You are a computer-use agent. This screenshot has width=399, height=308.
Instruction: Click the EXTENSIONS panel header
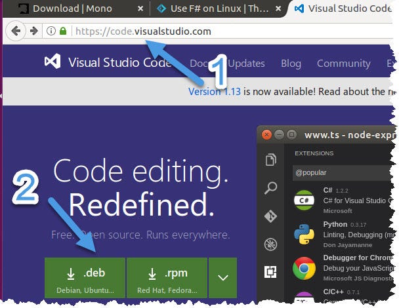pyautogui.click(x=314, y=153)
